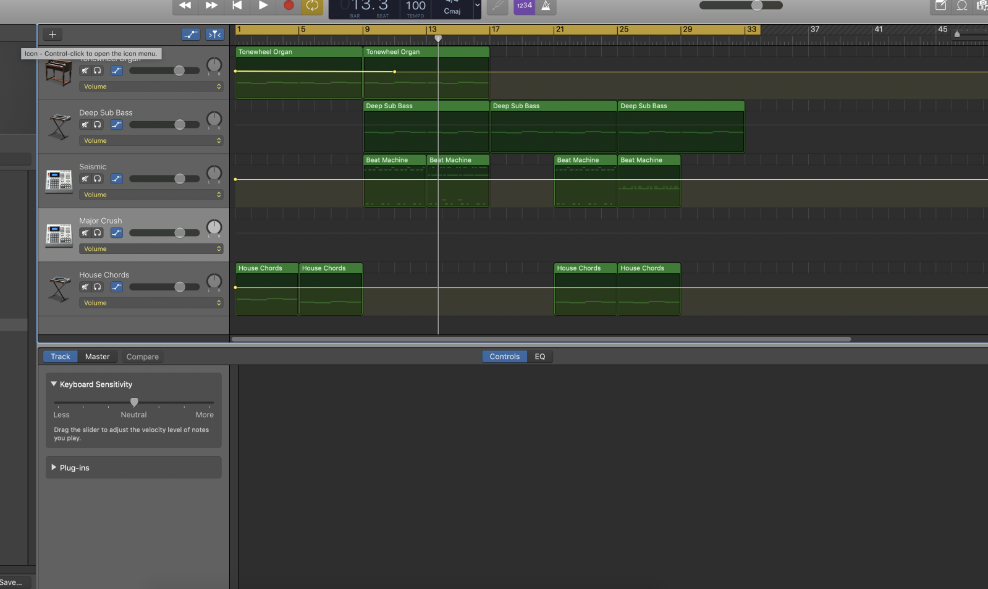Image resolution: width=988 pixels, height=589 pixels.
Task: Click bar 21 on the timeline ruler
Action: tap(560, 29)
